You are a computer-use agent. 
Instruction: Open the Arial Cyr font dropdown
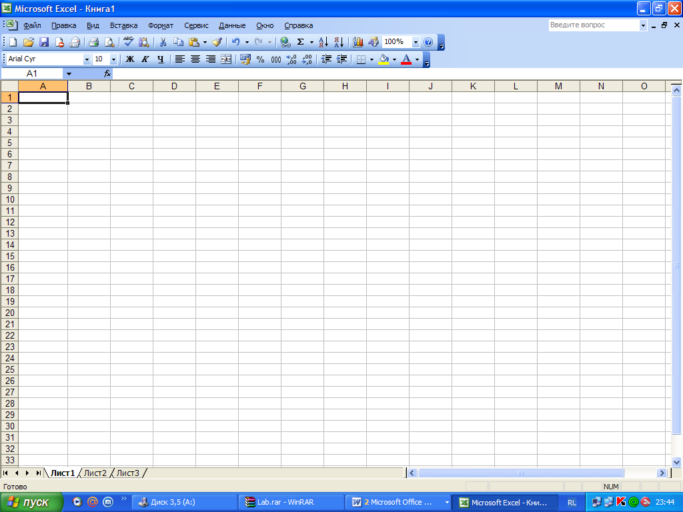click(87, 59)
